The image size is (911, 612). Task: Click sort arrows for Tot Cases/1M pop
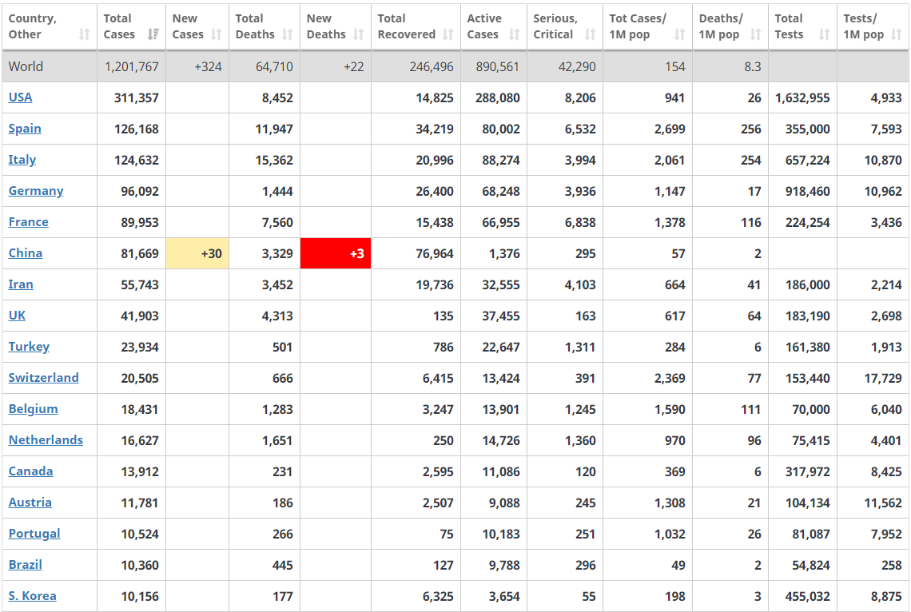tap(680, 34)
